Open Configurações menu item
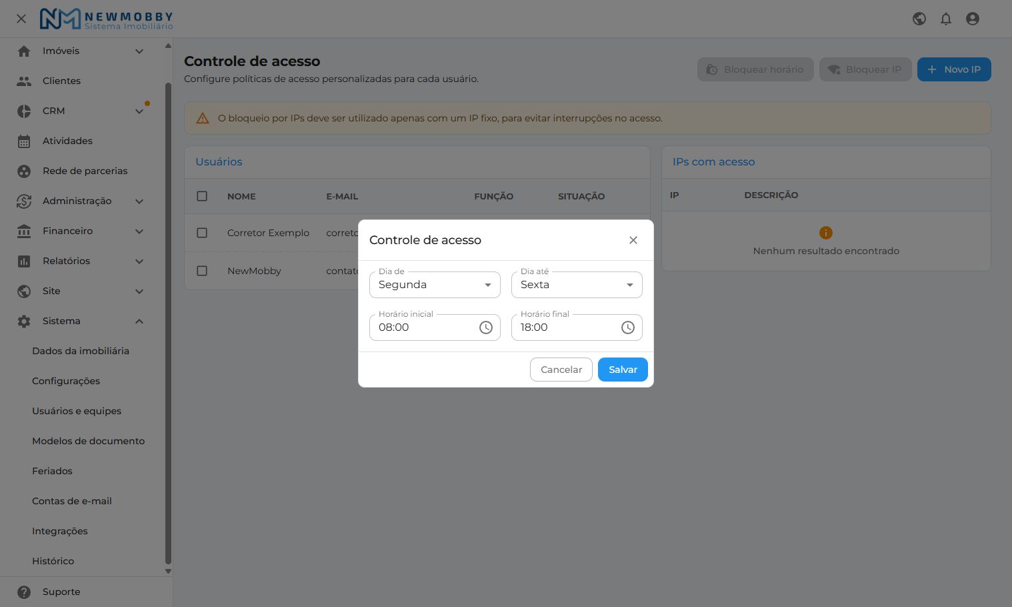 pos(66,381)
